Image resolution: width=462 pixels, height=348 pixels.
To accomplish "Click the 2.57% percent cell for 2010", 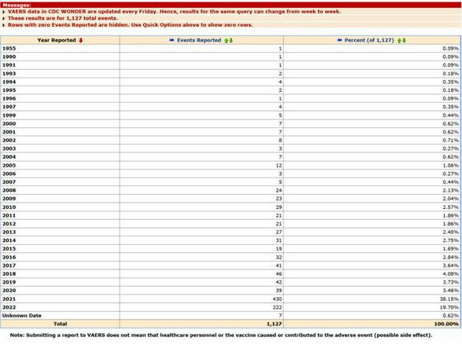I will (450, 207).
